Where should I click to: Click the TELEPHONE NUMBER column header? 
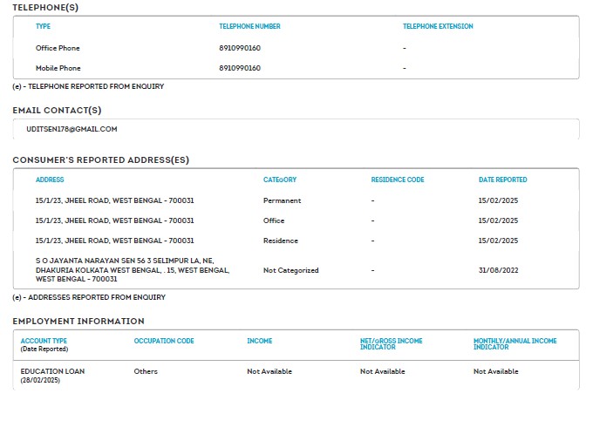[249, 27]
